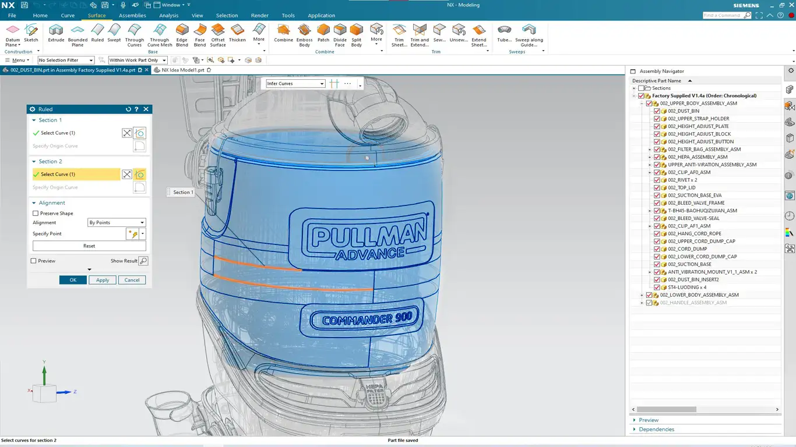The width and height of the screenshot is (796, 447).
Task: Confirm with the OK button
Action: [x=73, y=280]
